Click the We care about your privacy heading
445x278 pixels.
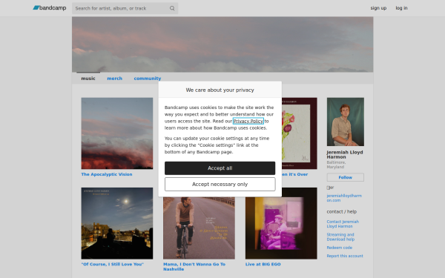[220, 90]
